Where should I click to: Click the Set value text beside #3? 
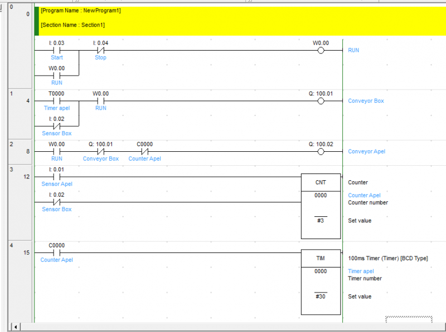(x=360, y=220)
